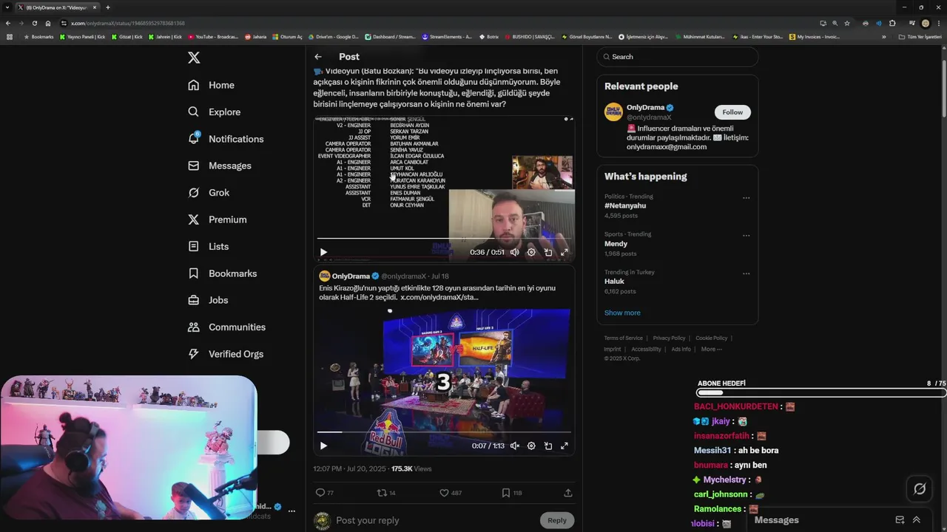Screen dimensions: 947x532
Task: Open Premium in the sidebar
Action: point(218,219)
